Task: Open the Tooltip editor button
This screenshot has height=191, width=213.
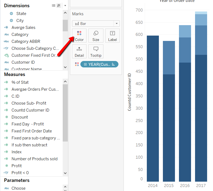Action: tap(96, 52)
